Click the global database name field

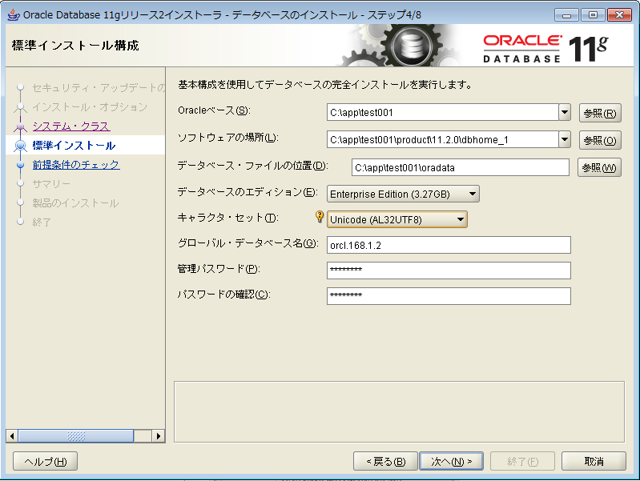449,245
